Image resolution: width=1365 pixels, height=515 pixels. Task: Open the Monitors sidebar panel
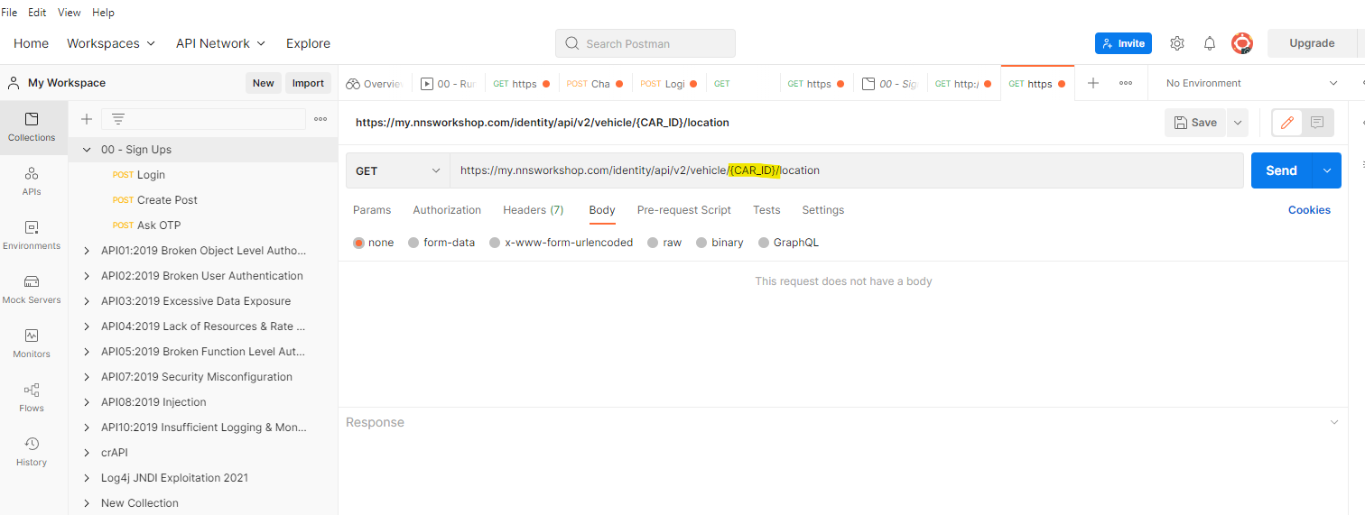tap(32, 344)
